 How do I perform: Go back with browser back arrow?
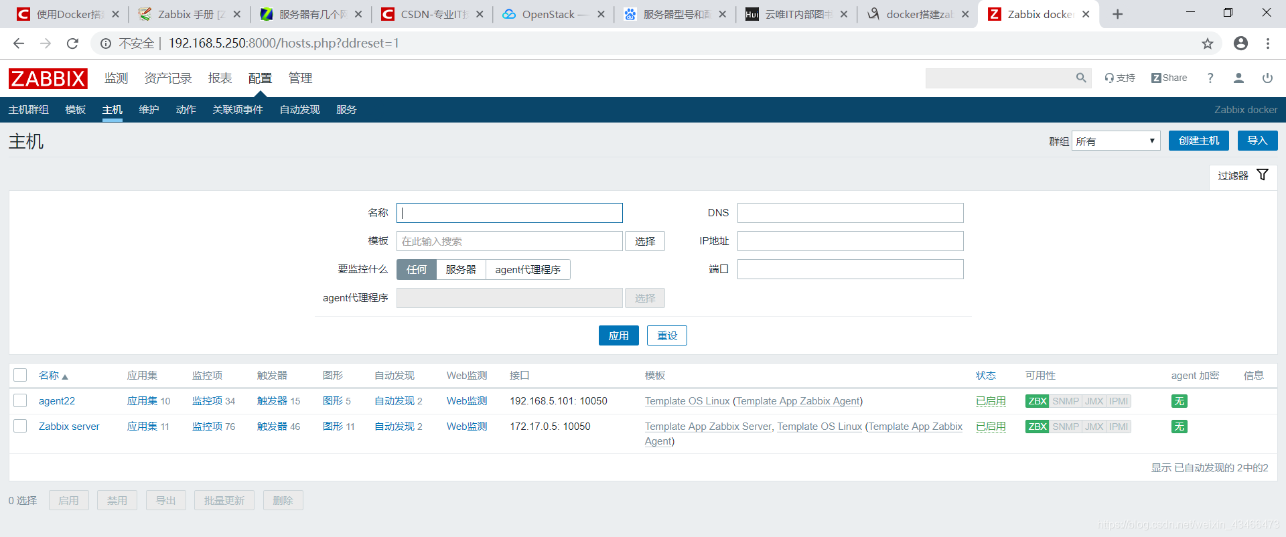coord(19,44)
